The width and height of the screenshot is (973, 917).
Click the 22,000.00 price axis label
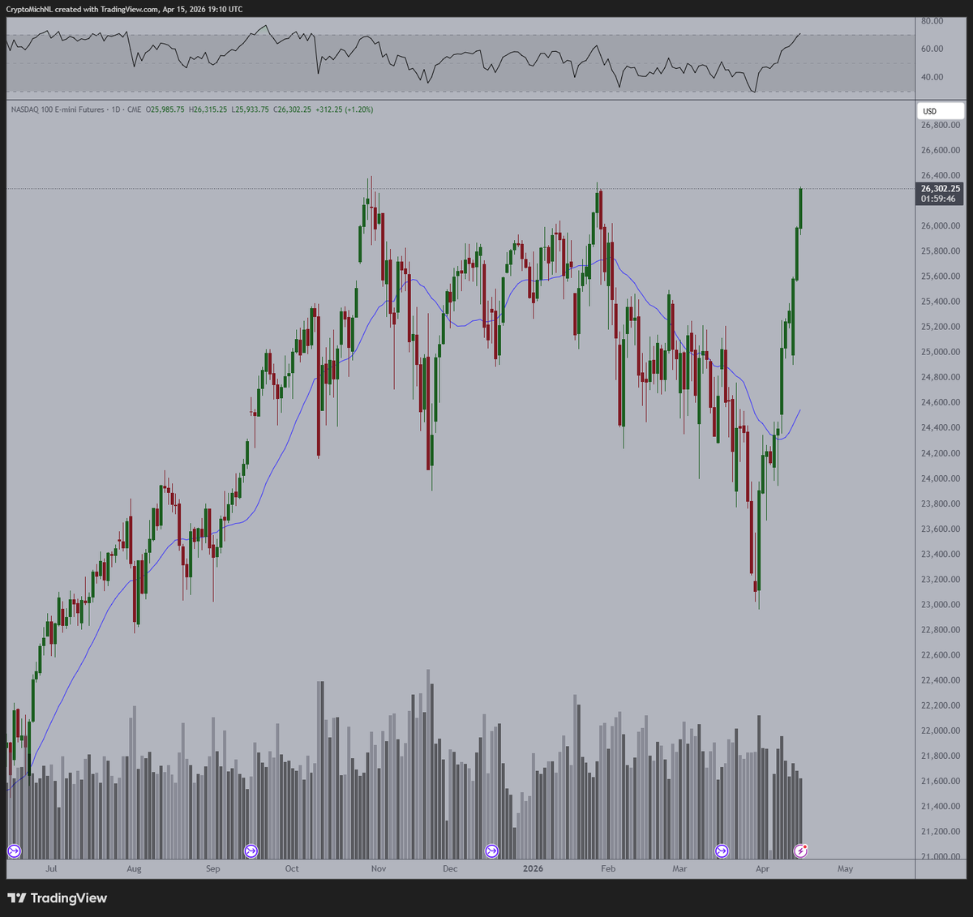[x=941, y=731]
